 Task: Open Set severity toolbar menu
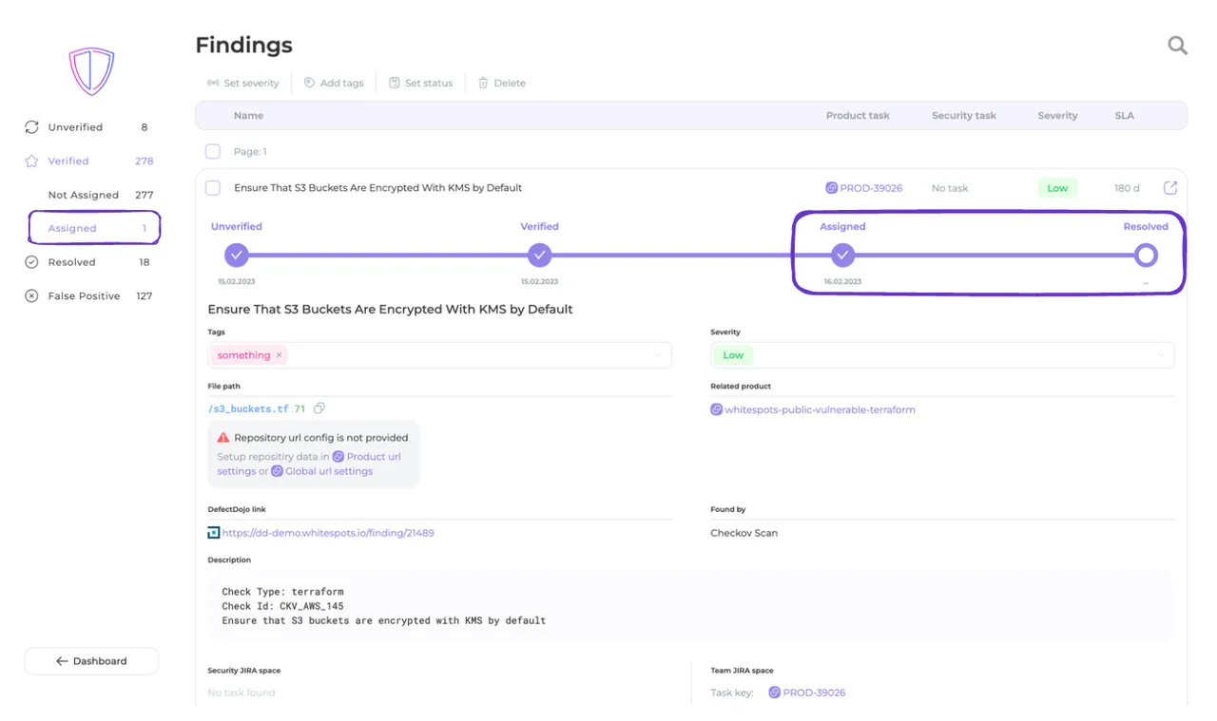pos(243,84)
